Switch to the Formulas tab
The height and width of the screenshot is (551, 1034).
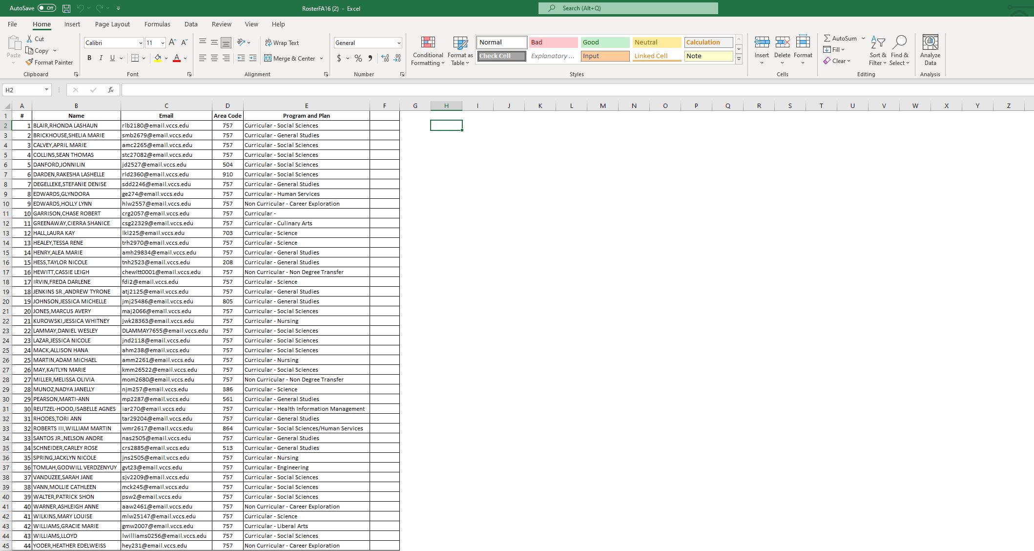click(157, 24)
